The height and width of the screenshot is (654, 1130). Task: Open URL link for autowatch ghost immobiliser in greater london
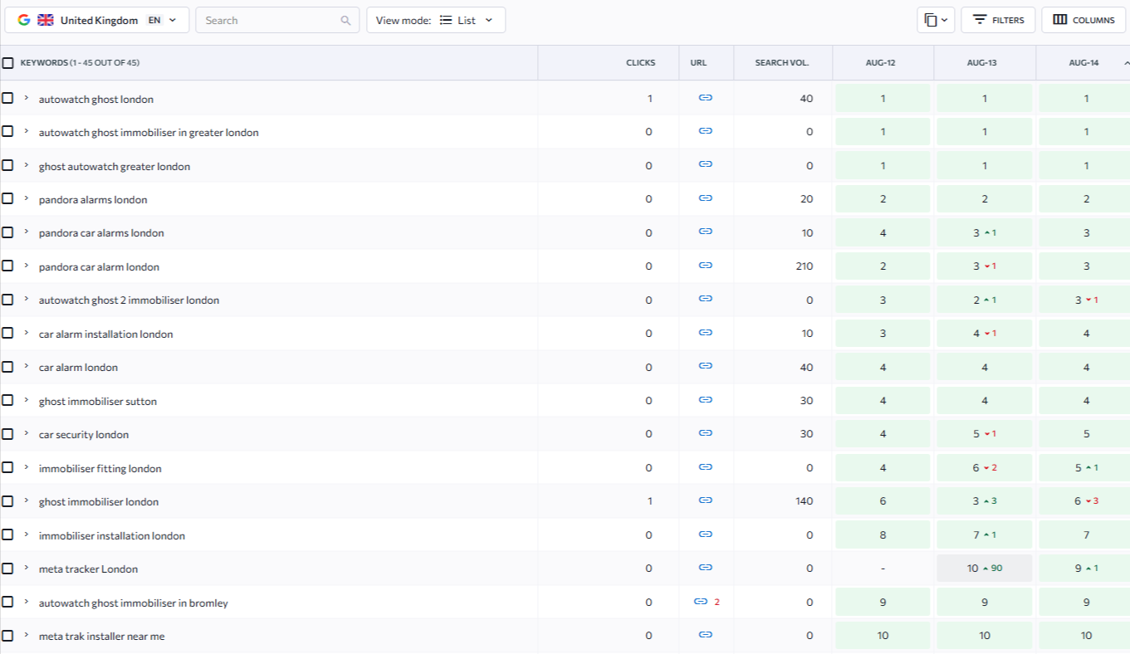click(705, 131)
